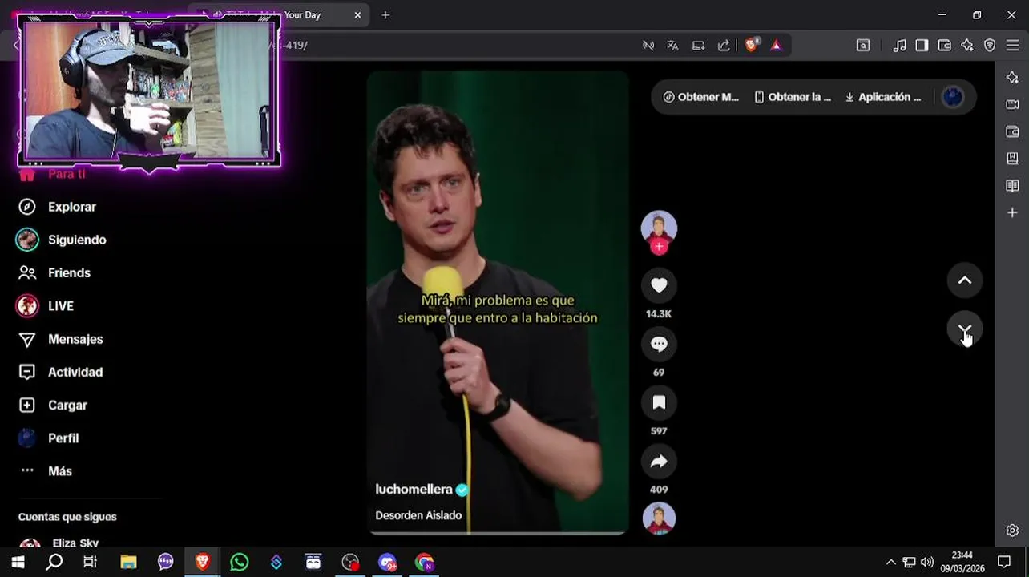
Task: Open Task View on the taskbar
Action: [91, 562]
